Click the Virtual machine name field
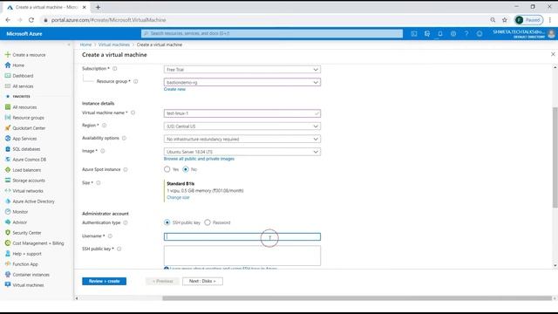Viewport: 558px width, 314px height. coord(242,113)
